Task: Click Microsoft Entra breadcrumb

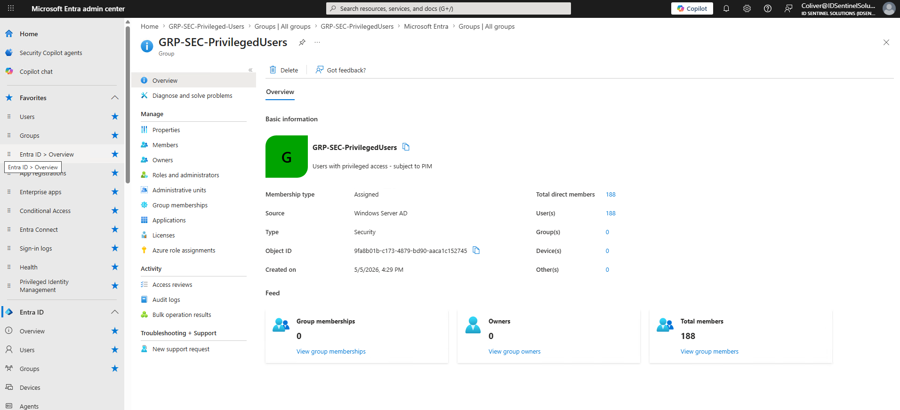Action: pos(426,26)
